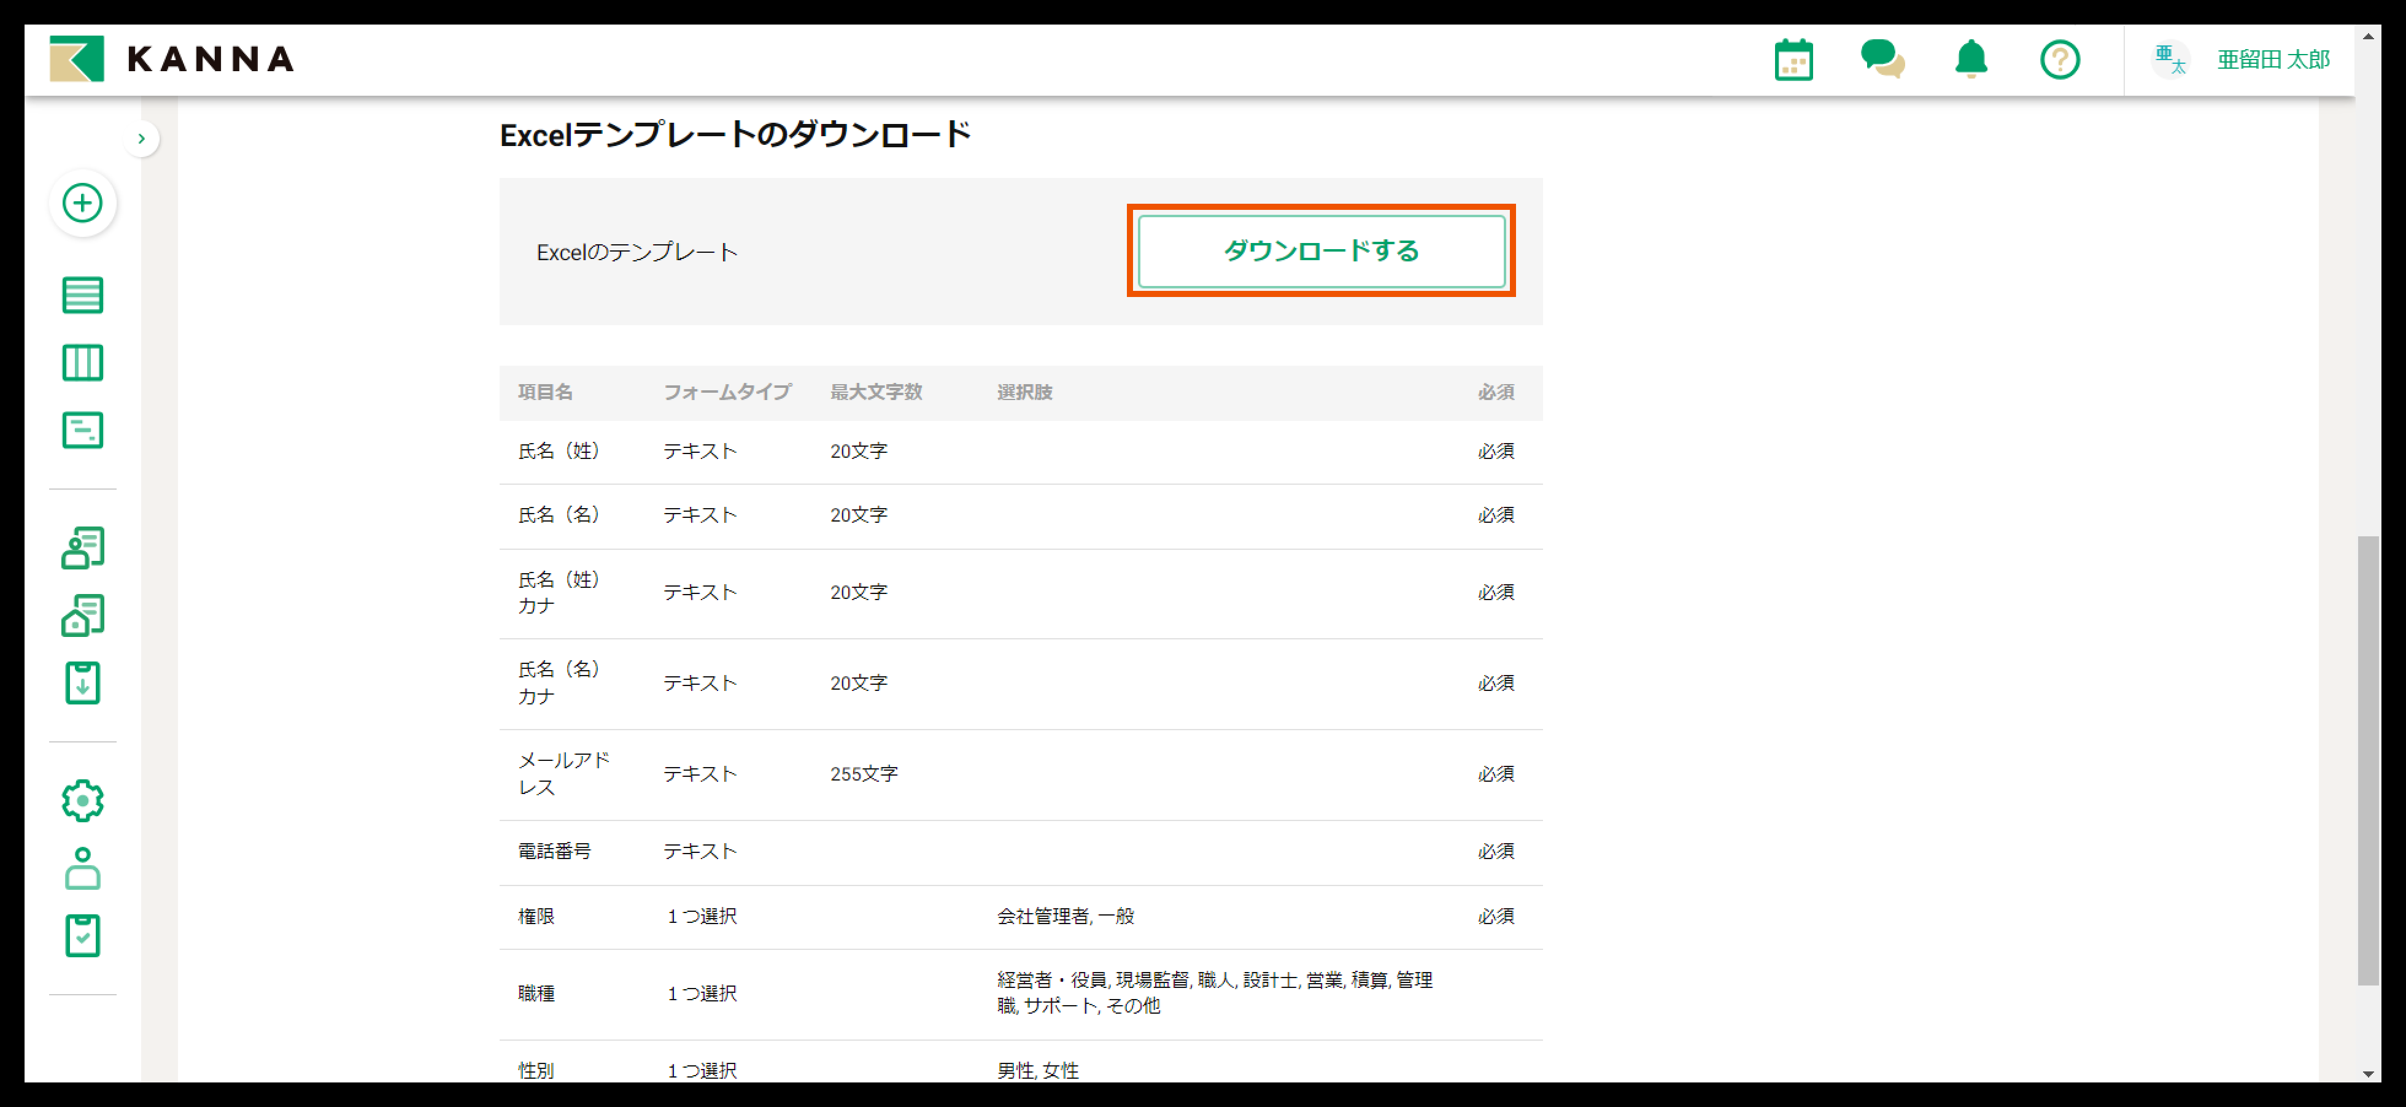Check notifications via the bell icon
2406x1107 pixels.
tap(1971, 59)
